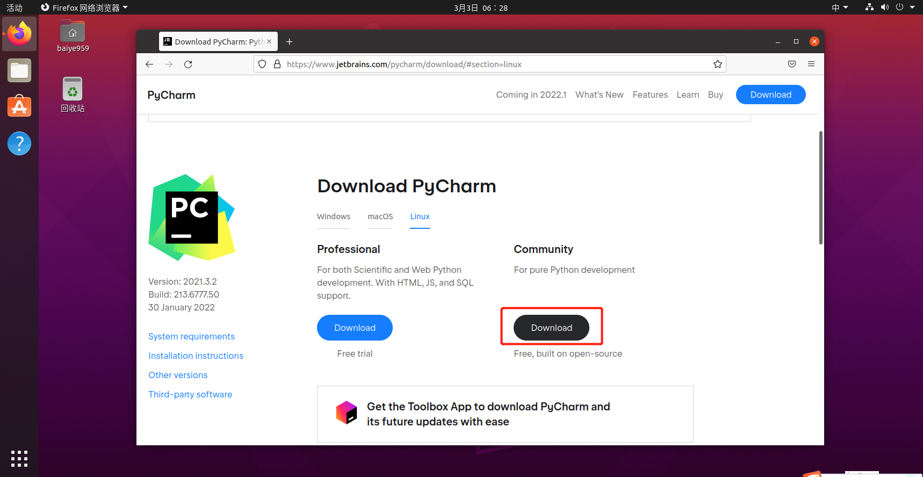Open the tracking protection shield icon
This screenshot has height=477, width=923.
(x=262, y=64)
